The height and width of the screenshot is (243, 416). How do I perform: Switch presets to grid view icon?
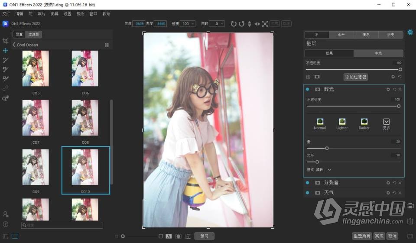coord(107,45)
